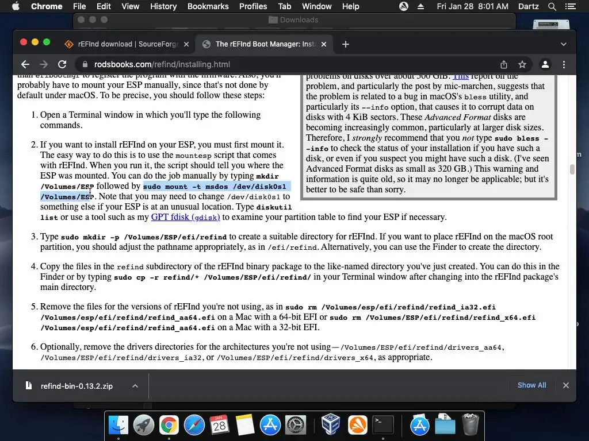The image size is (589, 441).
Task: Click 'sudo cp -r refind/*' command text
Action: click(x=158, y=277)
